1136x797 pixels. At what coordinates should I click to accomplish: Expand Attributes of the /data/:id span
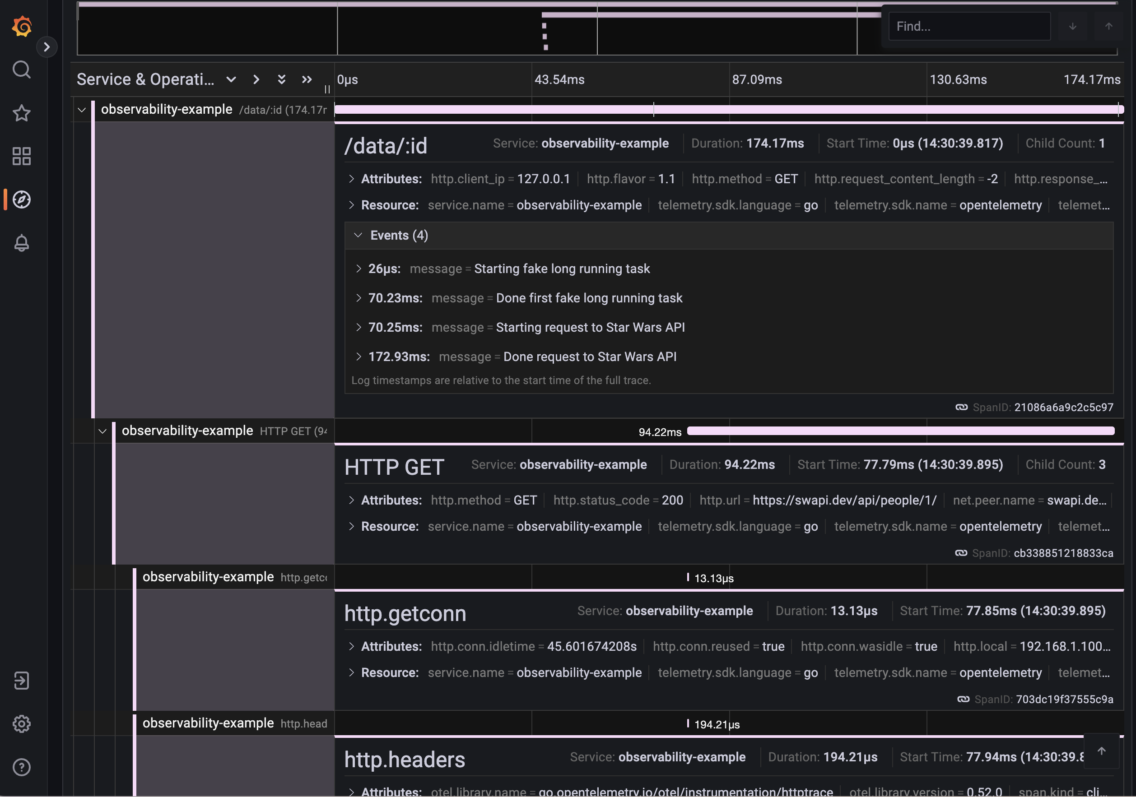point(351,179)
